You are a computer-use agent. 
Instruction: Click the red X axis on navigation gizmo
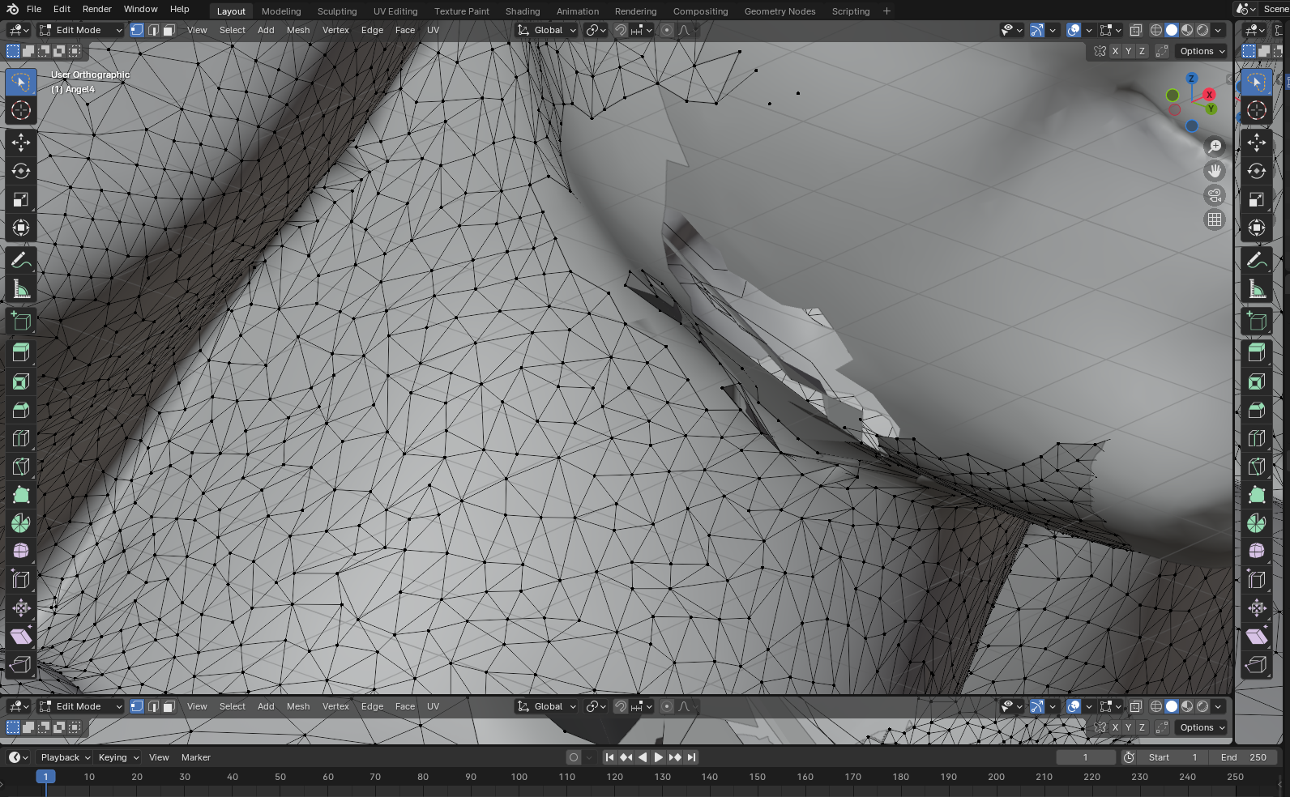point(1208,95)
